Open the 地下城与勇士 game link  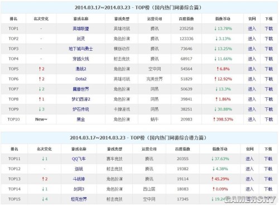point(81,49)
